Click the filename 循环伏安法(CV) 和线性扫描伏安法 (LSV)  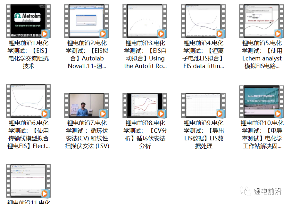coord(87,134)
